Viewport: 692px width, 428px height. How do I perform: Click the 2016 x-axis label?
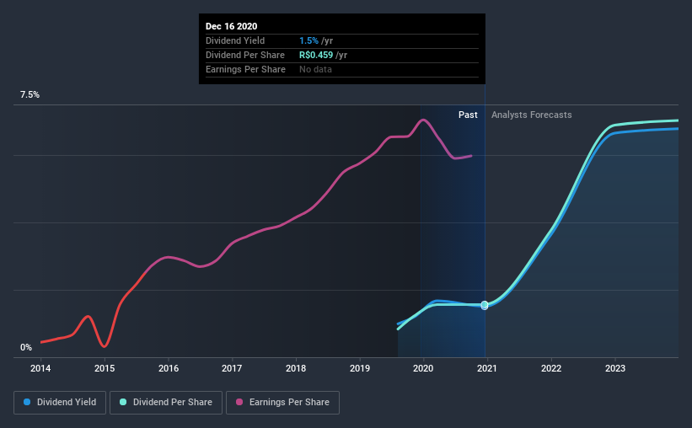click(x=169, y=368)
